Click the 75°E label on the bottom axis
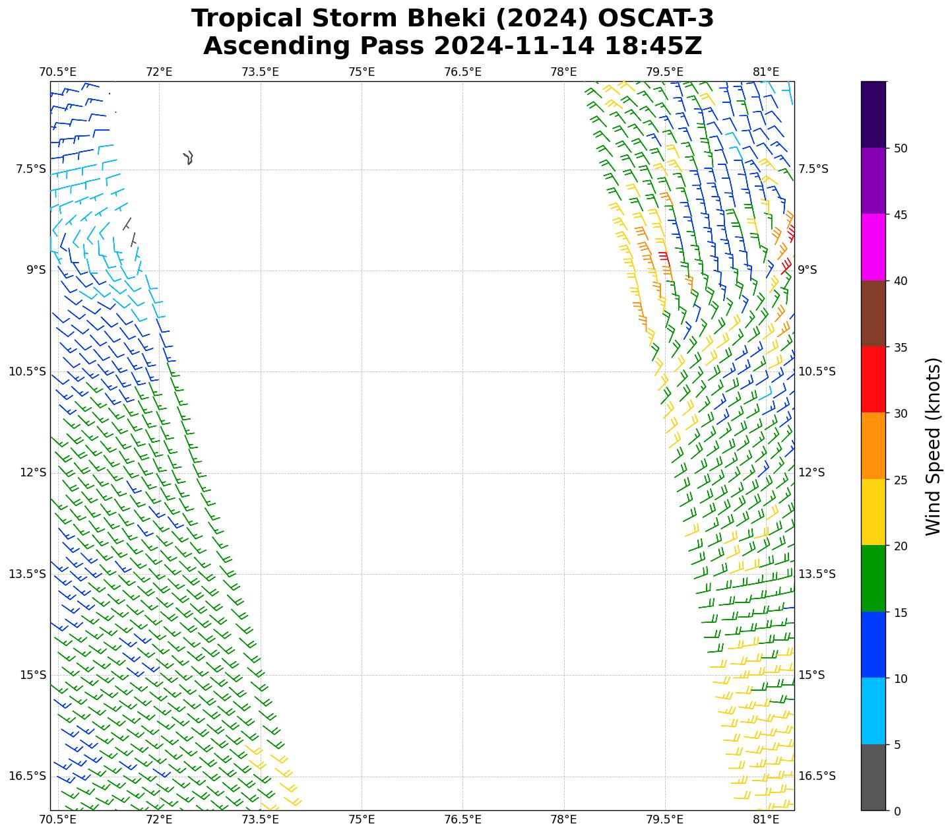 [362, 819]
